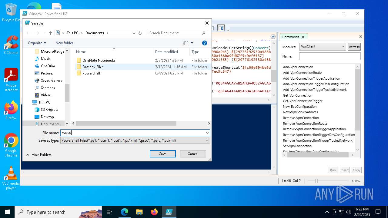The width and height of the screenshot is (388, 218).
Task: Select the Outlook Files folder
Action: point(93,67)
